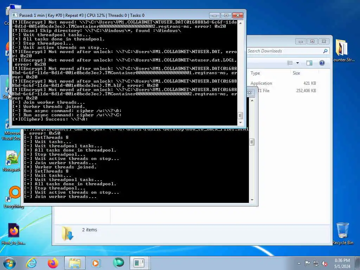Open the view options dropdown arrow
The width and height of the screenshot is (360, 270).
pyautogui.click(x=297, y=63)
